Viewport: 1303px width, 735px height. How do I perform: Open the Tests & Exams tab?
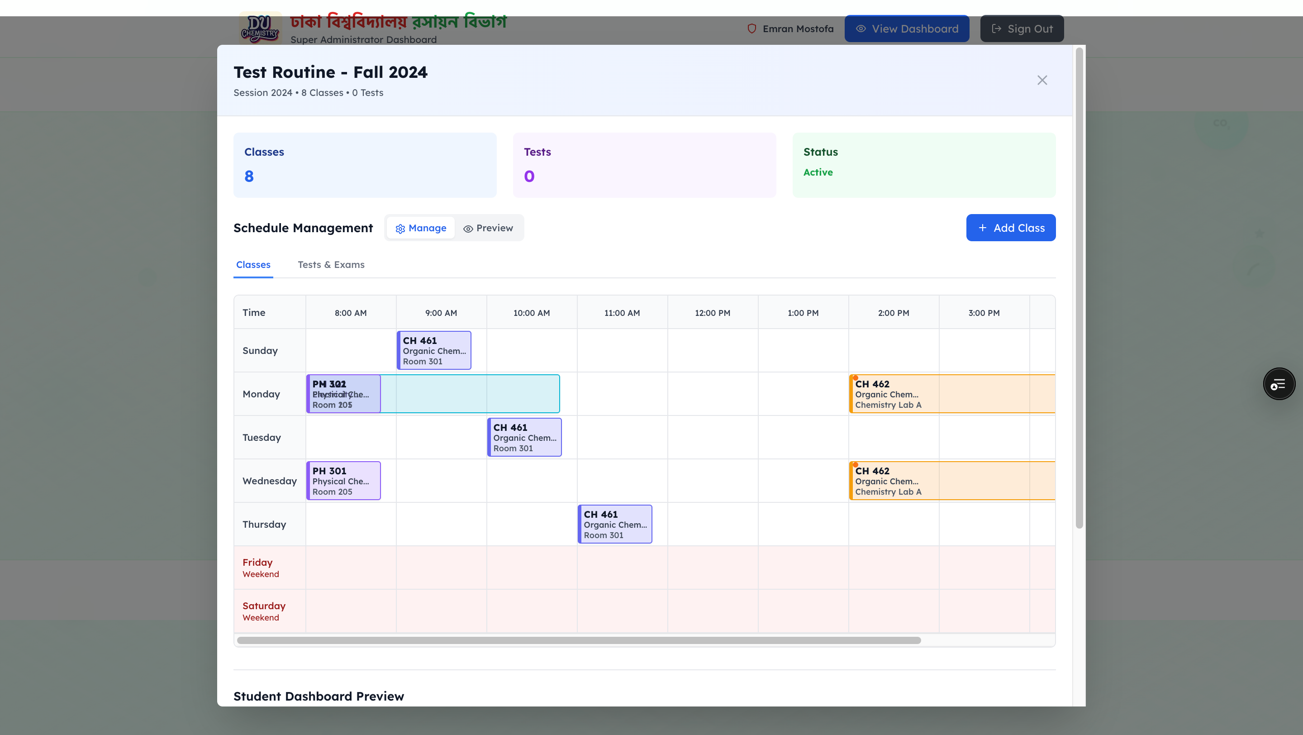pyautogui.click(x=331, y=265)
